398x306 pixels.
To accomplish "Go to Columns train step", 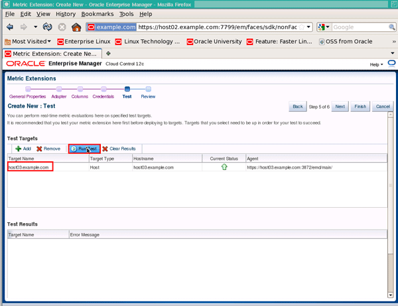I will (80, 96).
